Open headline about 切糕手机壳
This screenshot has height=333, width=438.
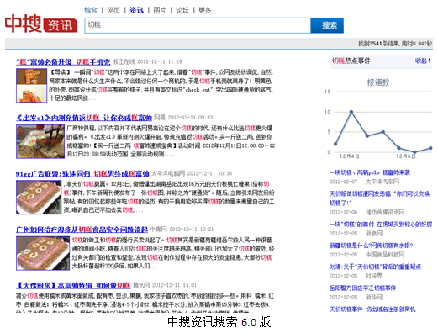coord(63,61)
